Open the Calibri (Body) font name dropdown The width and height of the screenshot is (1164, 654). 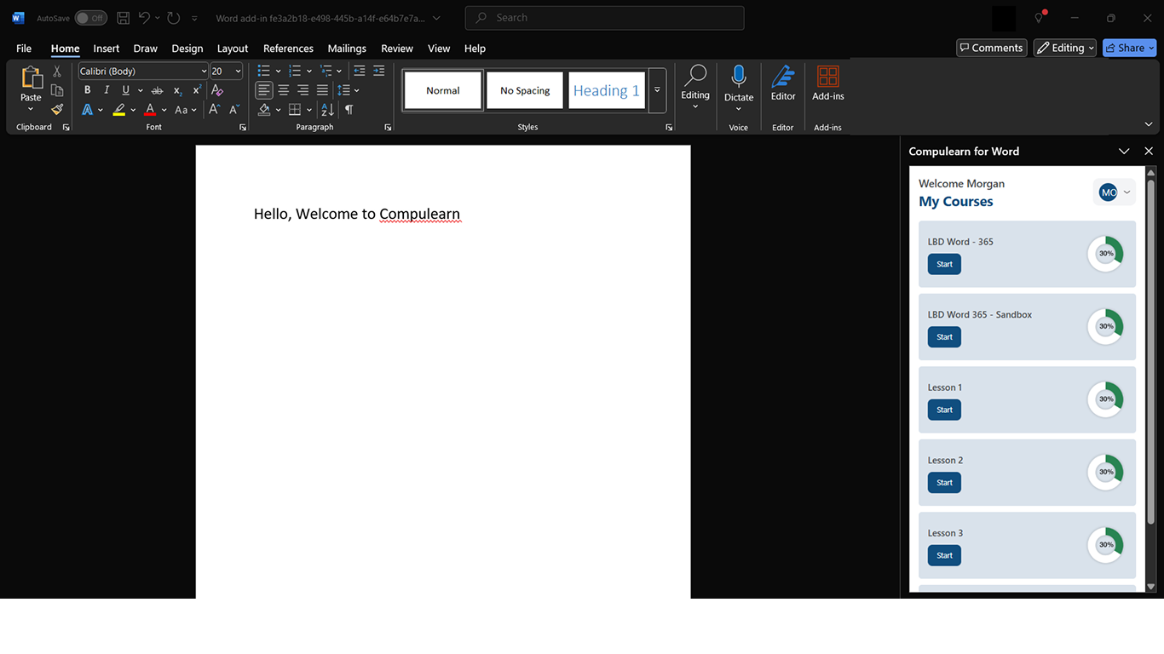[204, 72]
